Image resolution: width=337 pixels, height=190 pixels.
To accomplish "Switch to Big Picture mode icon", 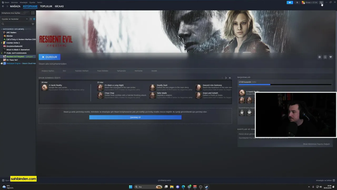I will coord(321,2).
